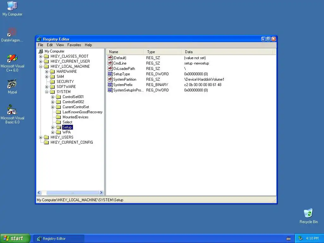The width and height of the screenshot is (324, 243).
Task: Click the HKEY_CURRENT_CONFIG folder icon
Action: click(47, 142)
